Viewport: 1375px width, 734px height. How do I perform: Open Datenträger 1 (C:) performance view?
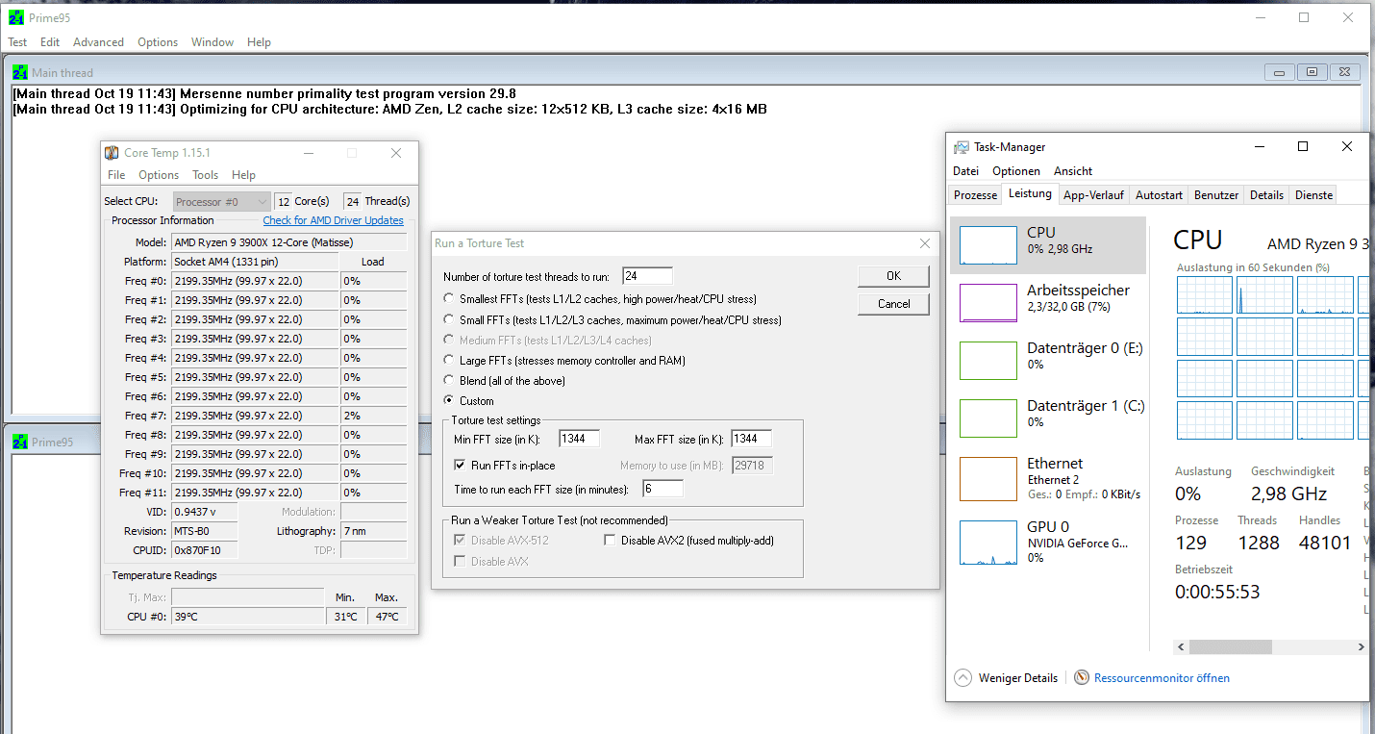[x=1048, y=418]
